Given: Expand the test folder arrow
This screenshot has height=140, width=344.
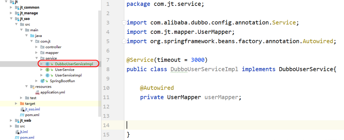Looking at the screenshot, I should coord(21,98).
